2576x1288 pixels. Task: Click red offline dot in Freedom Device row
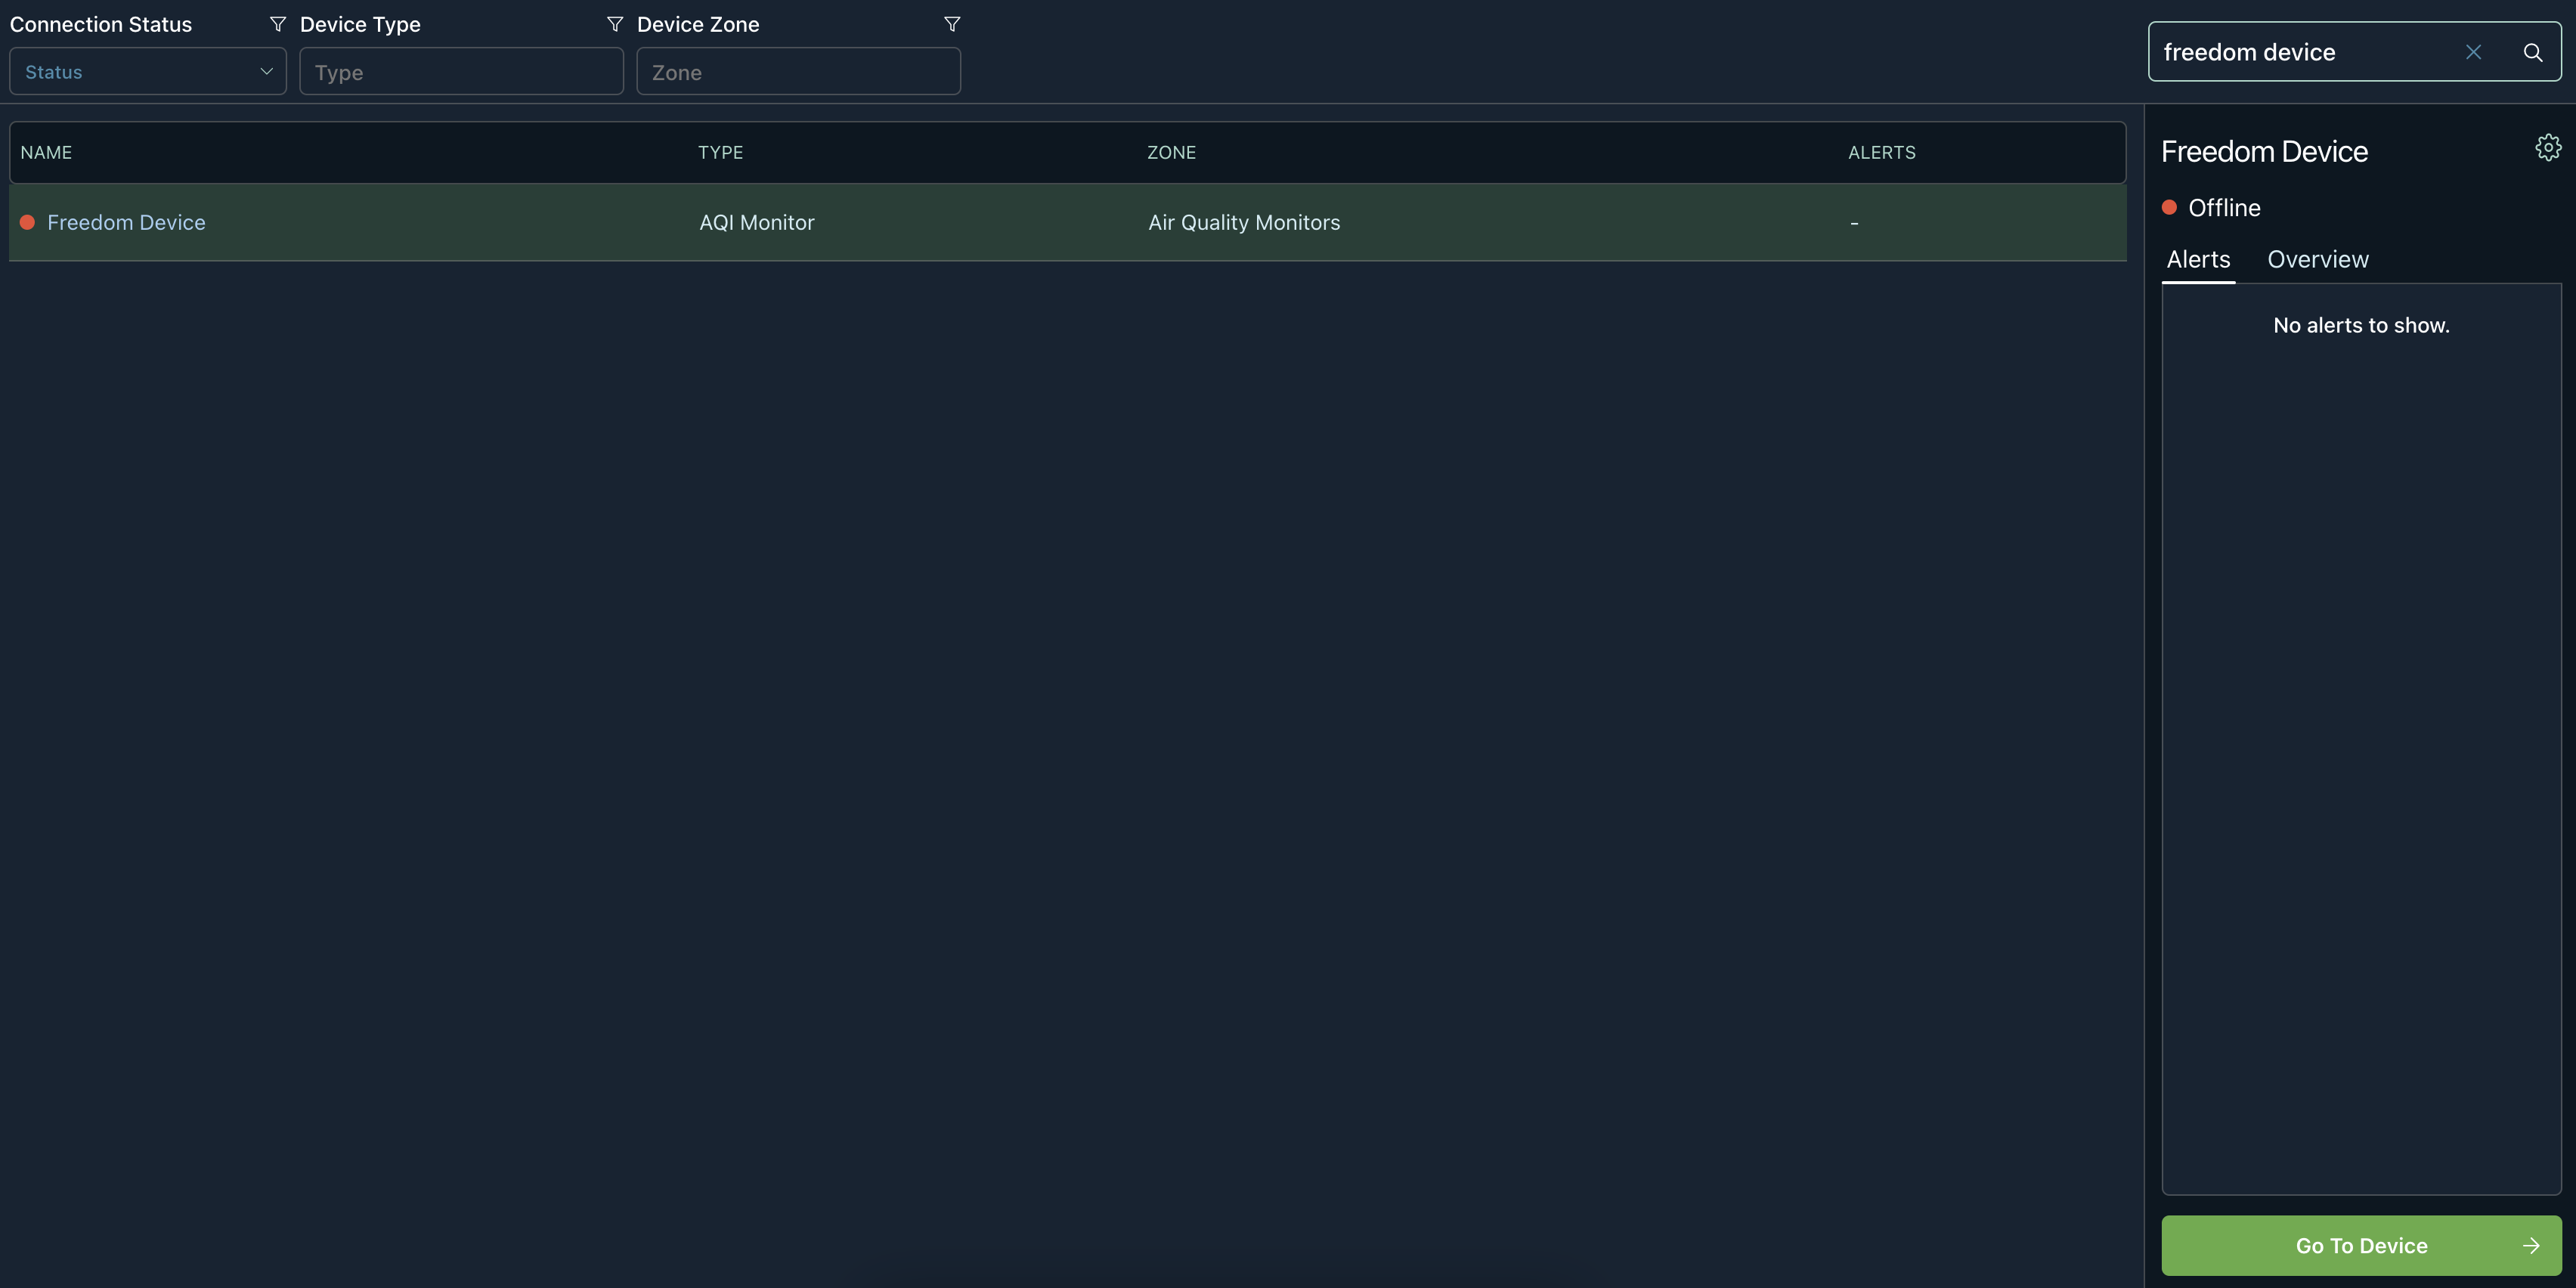tap(28, 222)
